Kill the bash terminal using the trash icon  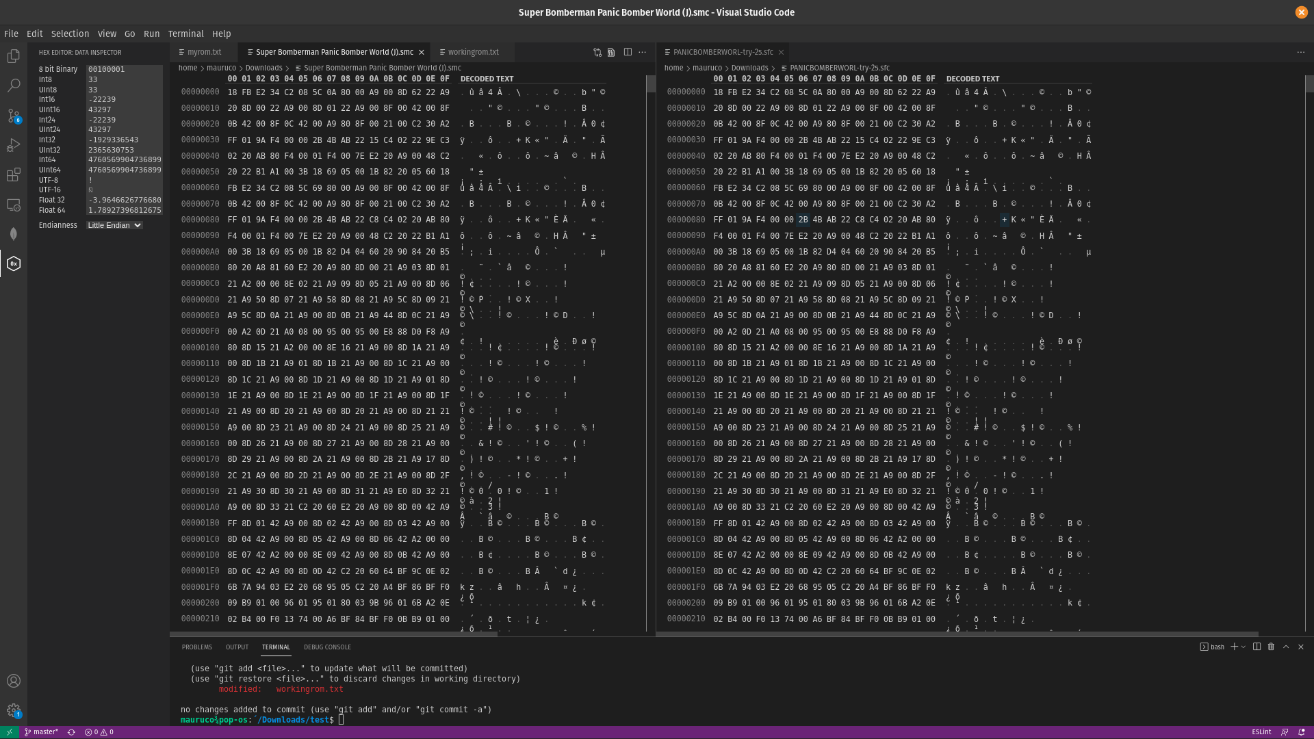[1271, 647]
